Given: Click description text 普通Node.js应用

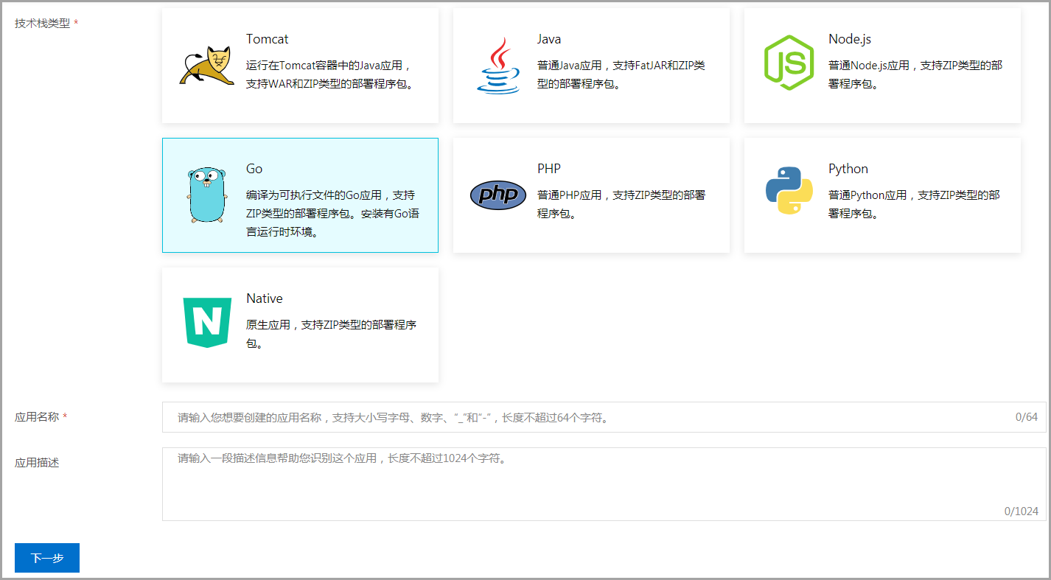Looking at the screenshot, I should (x=915, y=74).
